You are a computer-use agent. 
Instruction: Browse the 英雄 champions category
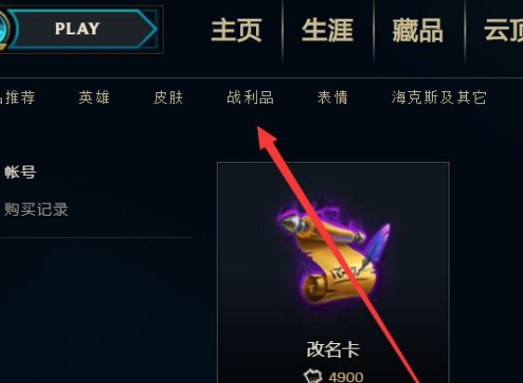tap(94, 98)
